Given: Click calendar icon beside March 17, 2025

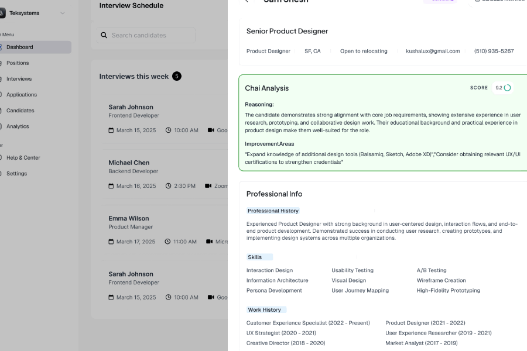Looking at the screenshot, I should click(111, 242).
